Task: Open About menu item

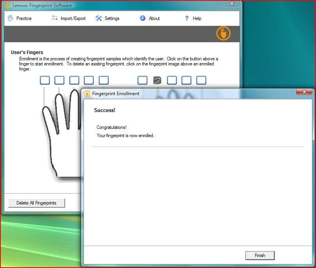Action: coord(150,18)
